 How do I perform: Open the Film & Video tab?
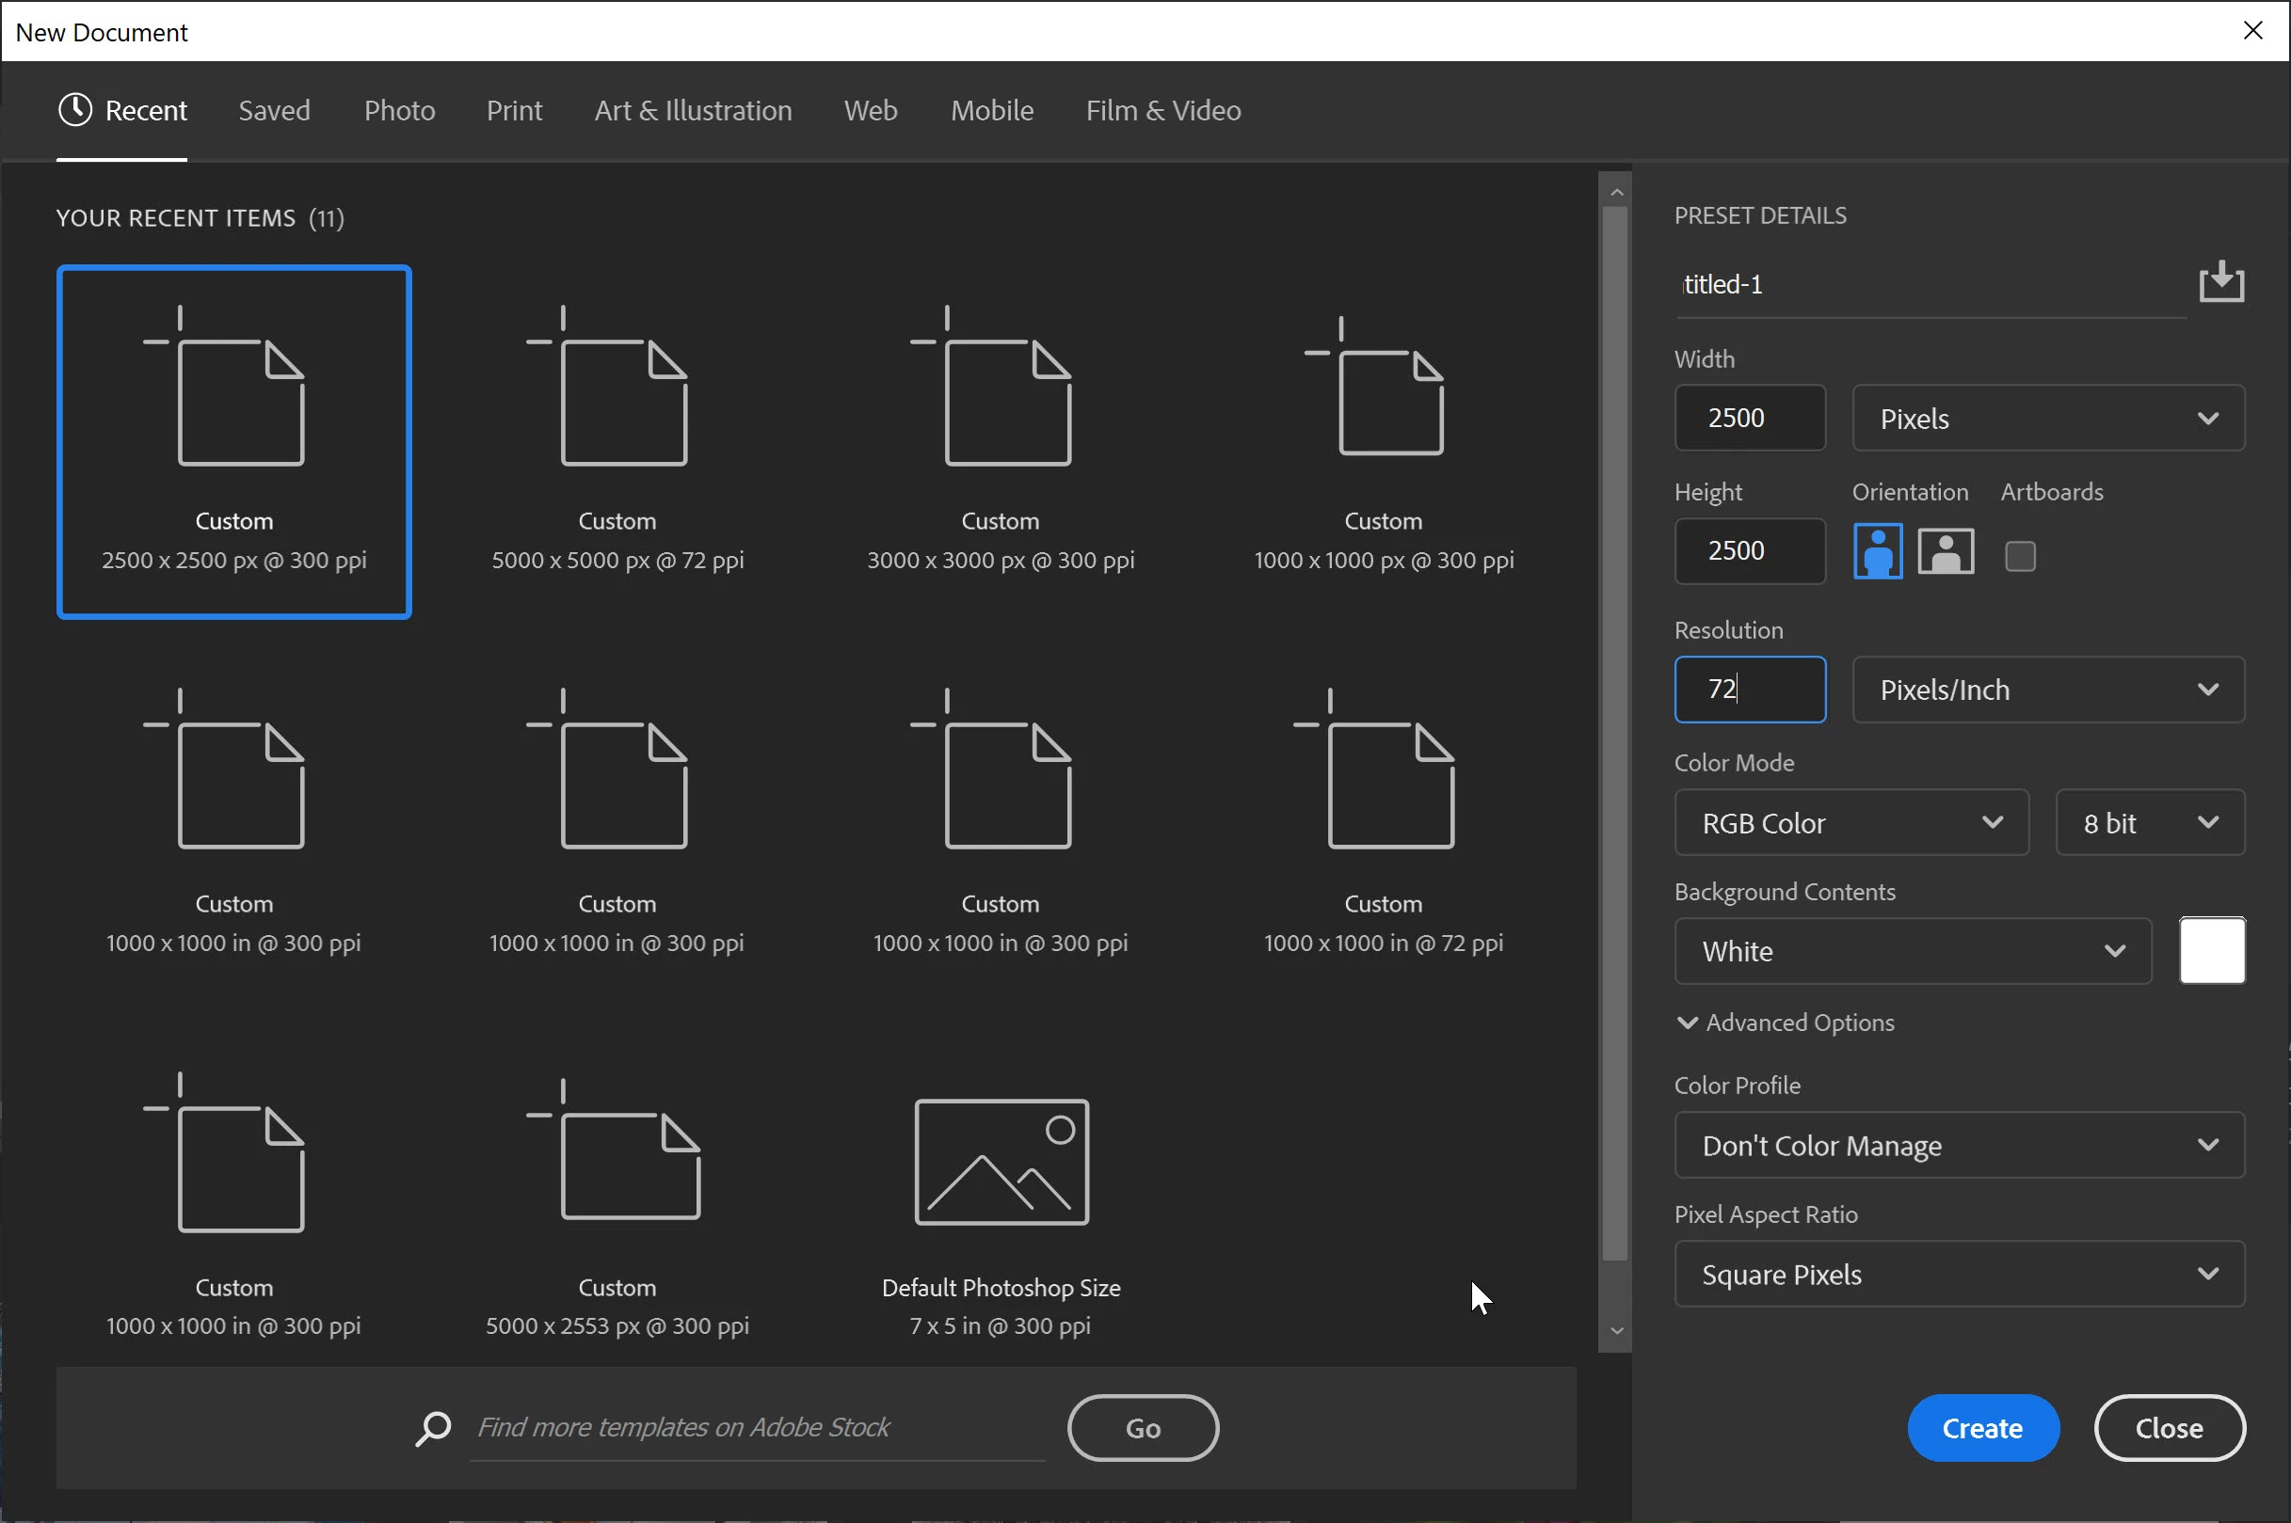pos(1163,111)
